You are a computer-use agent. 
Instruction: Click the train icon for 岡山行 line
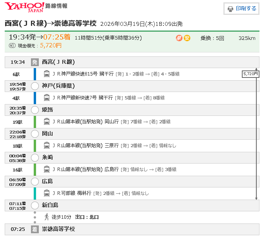click(x=47, y=121)
